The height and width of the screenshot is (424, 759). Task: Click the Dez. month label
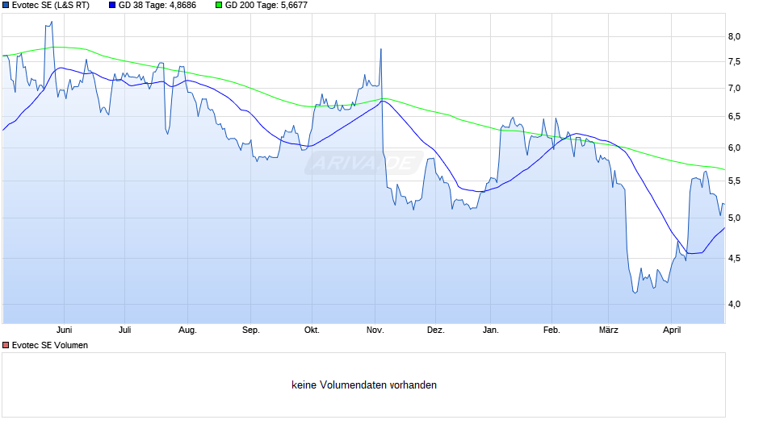click(x=436, y=330)
